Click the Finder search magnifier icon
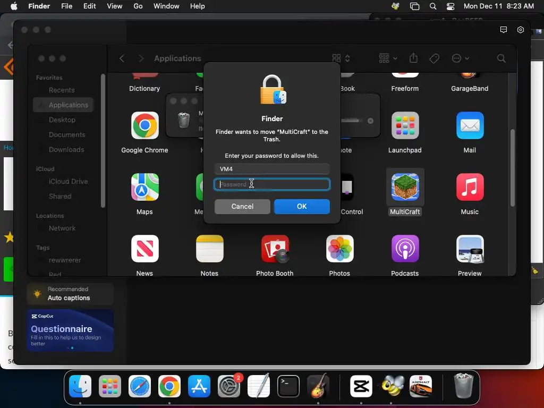 501,58
